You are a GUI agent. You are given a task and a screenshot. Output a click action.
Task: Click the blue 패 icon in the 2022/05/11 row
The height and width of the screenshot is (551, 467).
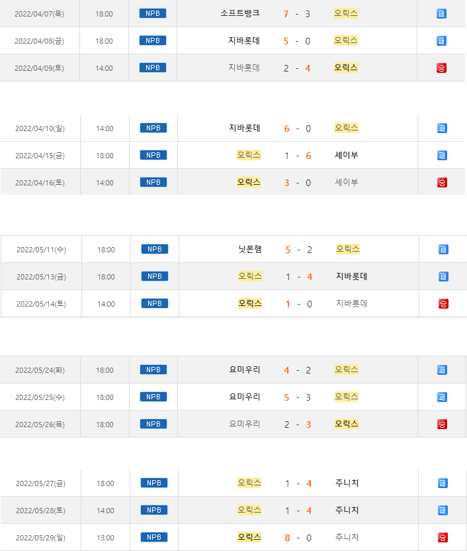click(x=443, y=250)
